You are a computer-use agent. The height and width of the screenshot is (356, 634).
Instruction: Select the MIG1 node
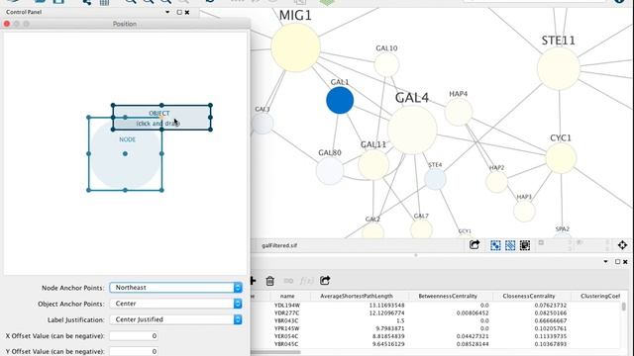click(295, 47)
